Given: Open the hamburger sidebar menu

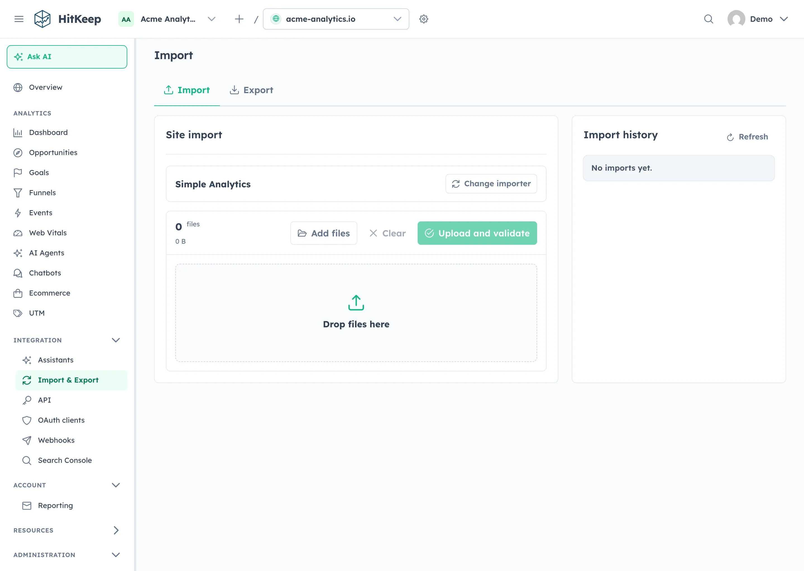Looking at the screenshot, I should [x=19, y=19].
